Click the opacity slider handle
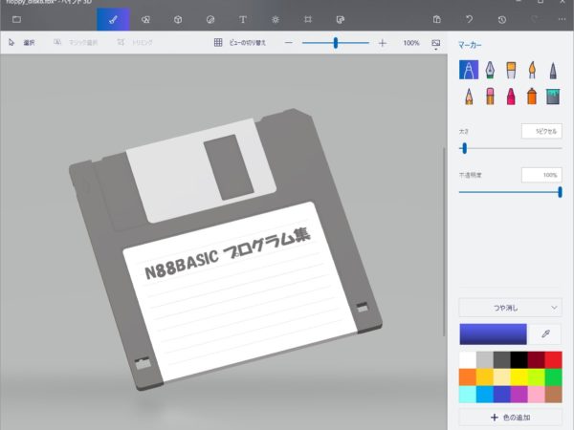 560,192
